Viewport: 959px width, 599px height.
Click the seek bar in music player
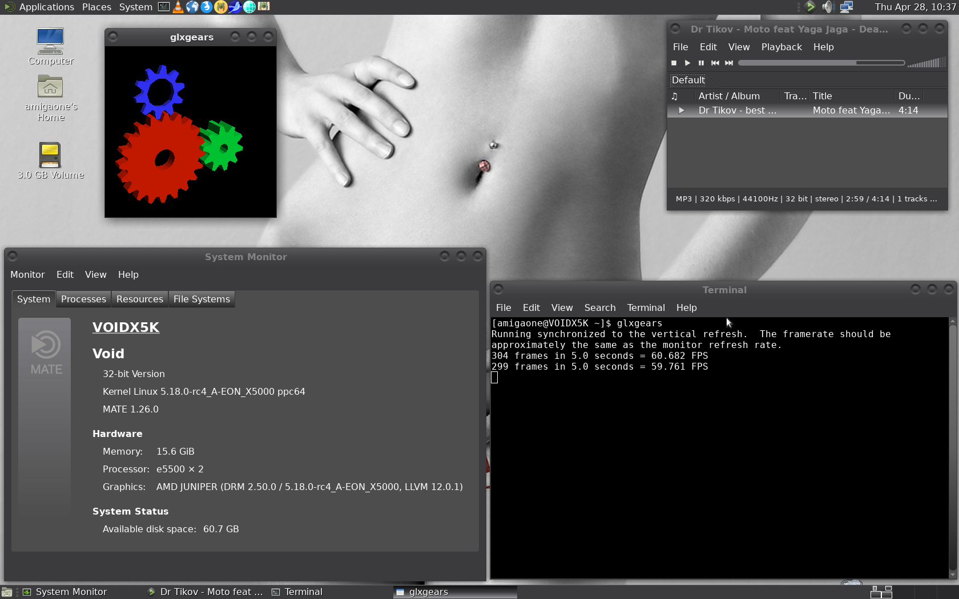[821, 63]
